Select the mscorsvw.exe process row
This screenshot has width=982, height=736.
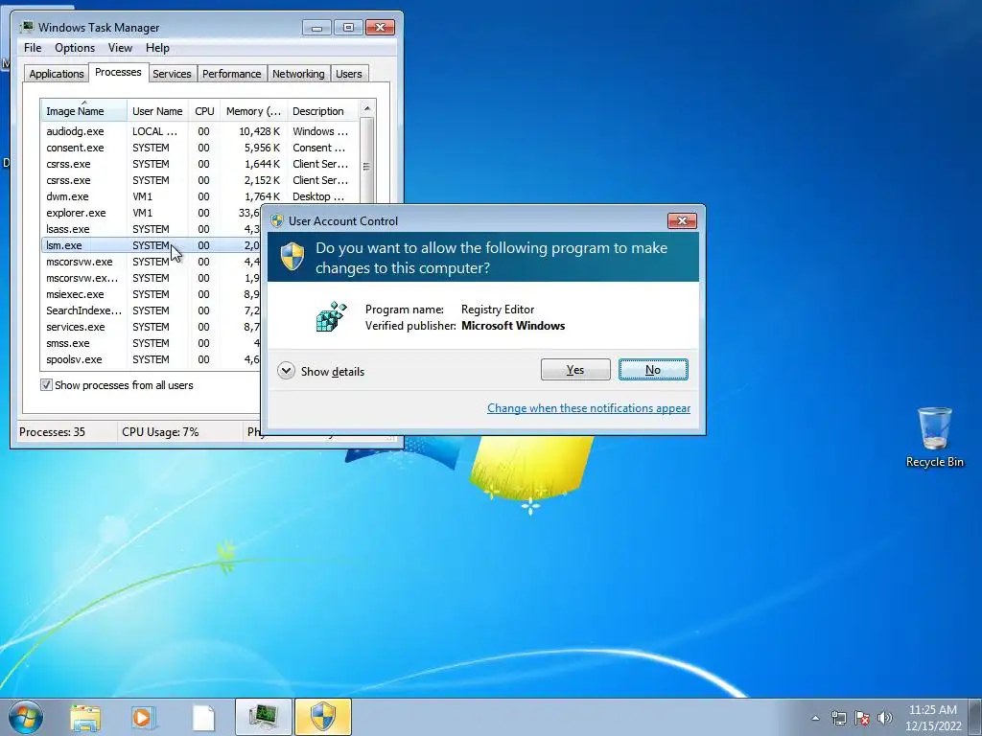[151, 262]
